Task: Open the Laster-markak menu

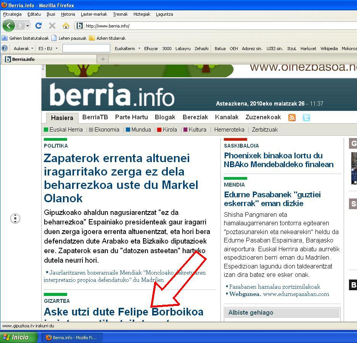Action: pyautogui.click(x=94, y=14)
